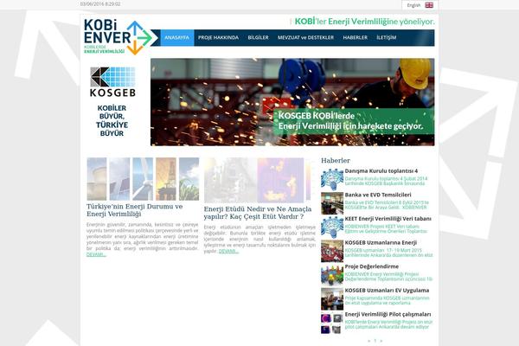The width and height of the screenshot is (519, 346).
Task: Click KOSGEB Uzmanlarına Enerji thumbnail
Action: pyautogui.click(x=332, y=251)
